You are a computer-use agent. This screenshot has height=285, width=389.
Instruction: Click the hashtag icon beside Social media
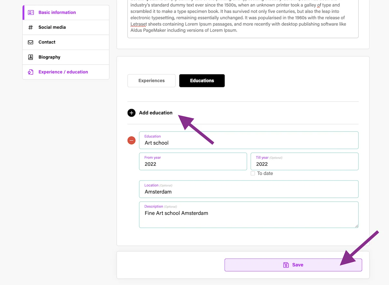pos(31,27)
